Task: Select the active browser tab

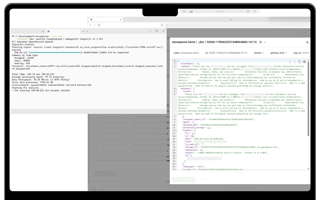Action: tap(106, 19)
